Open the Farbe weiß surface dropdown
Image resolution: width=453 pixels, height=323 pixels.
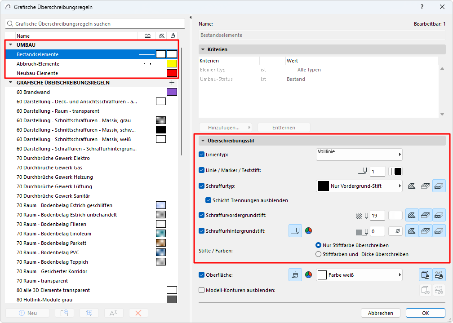[359, 275]
